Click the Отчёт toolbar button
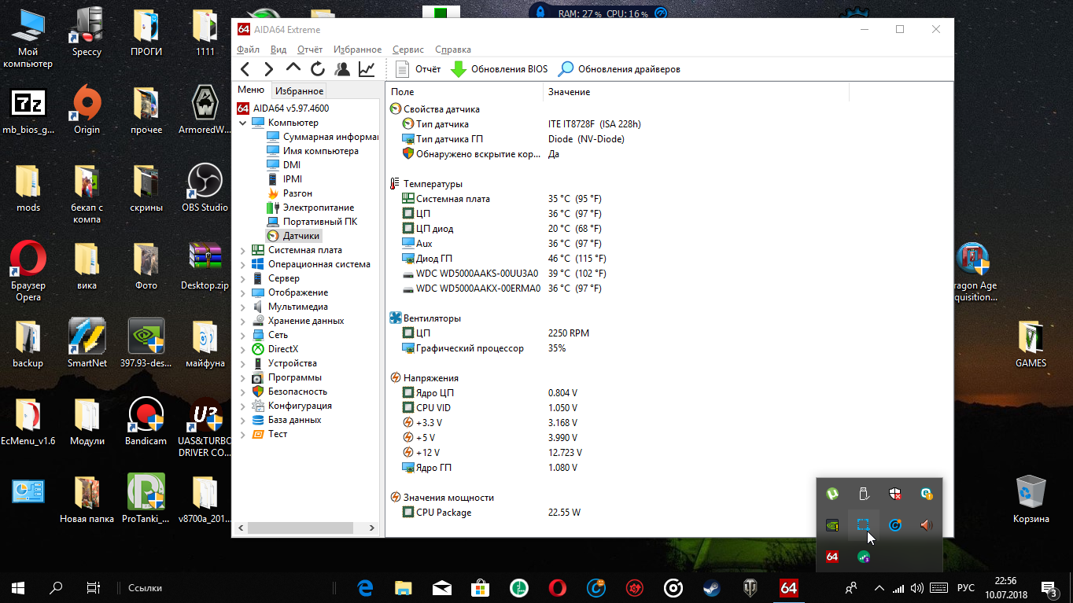The image size is (1073, 603). click(x=418, y=69)
